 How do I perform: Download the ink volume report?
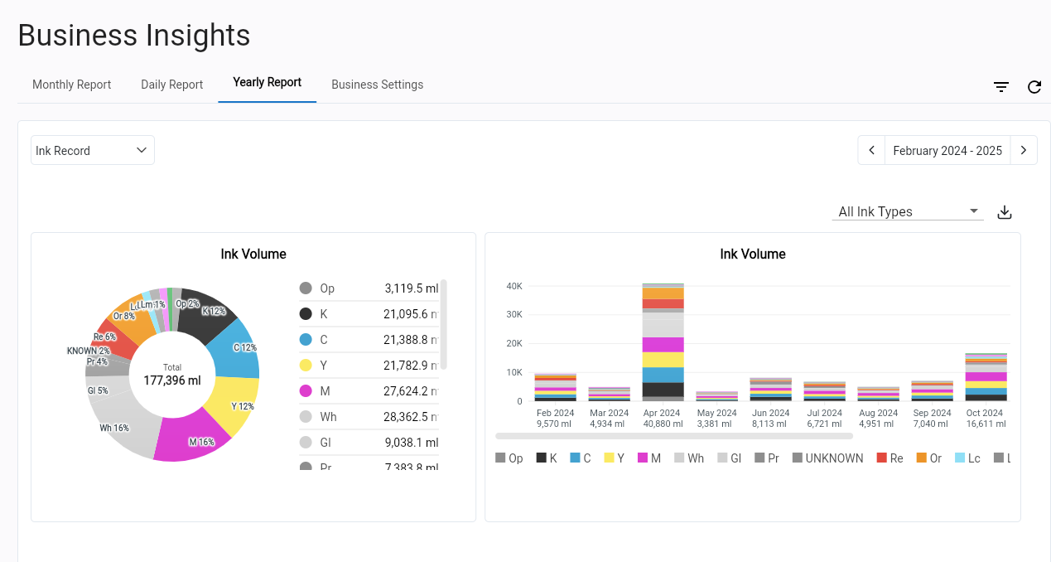tap(1005, 212)
